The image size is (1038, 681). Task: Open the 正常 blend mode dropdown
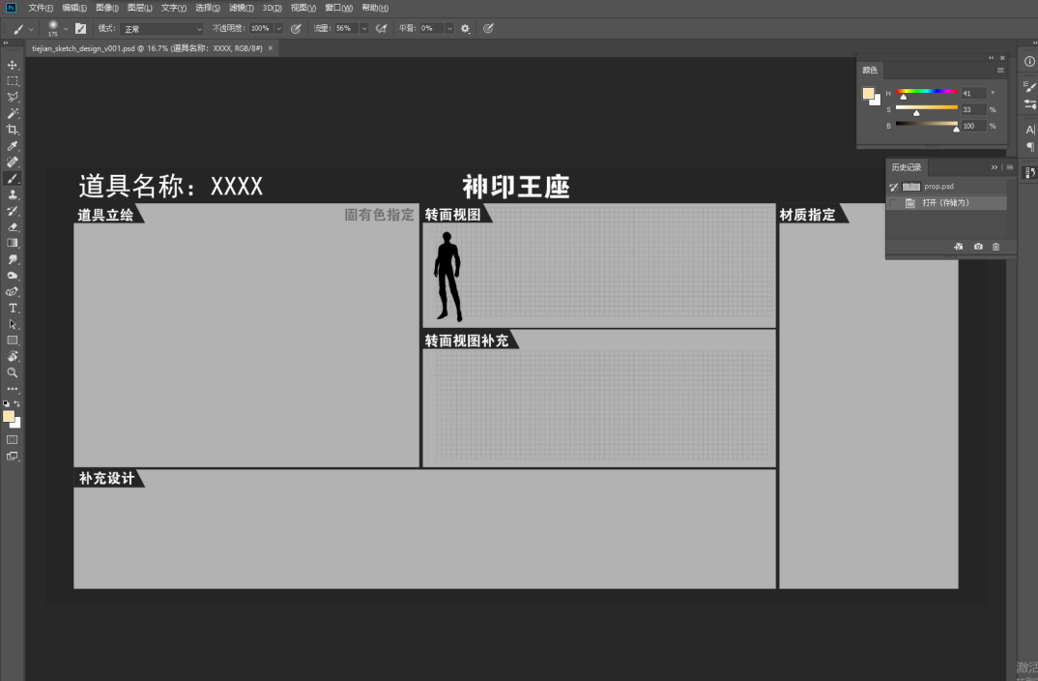[159, 28]
